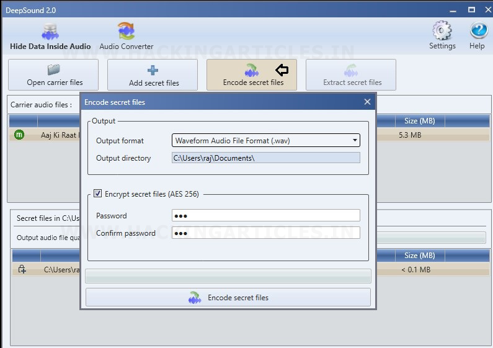Viewport: 493px width, 348px height.
Task: Select the C:\Users secret file row
Action: [x=251, y=269]
